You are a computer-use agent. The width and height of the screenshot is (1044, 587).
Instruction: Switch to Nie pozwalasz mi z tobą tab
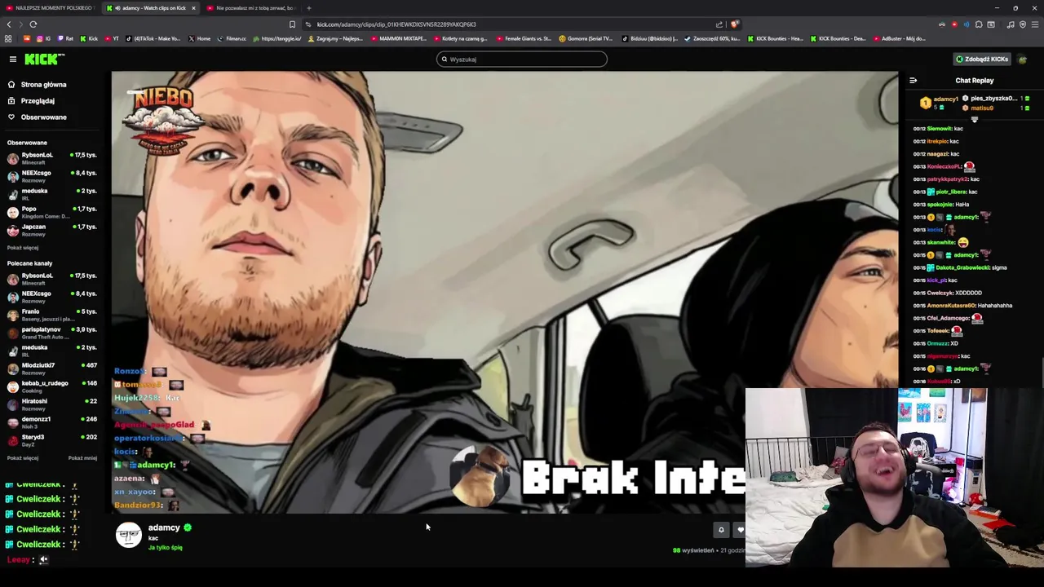point(253,8)
